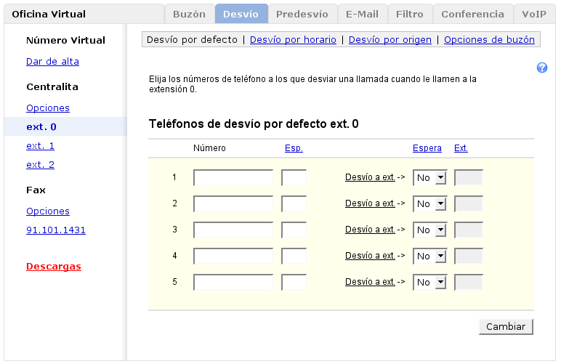Click Dar de alta under Número Virtual
The image size is (561, 364).
coord(52,62)
